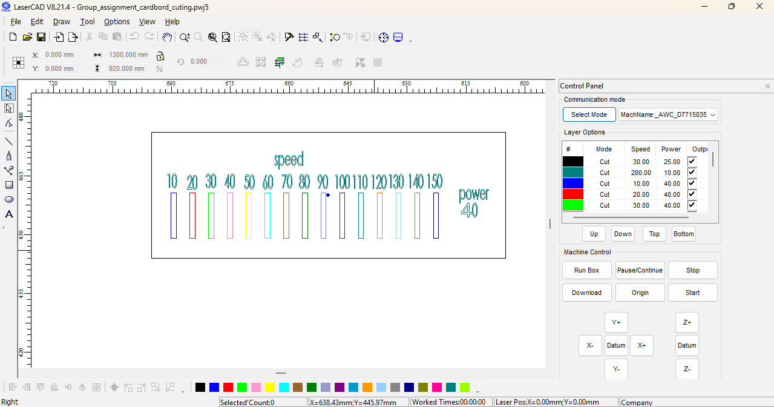This screenshot has height=407, width=774.
Task: Pick the brown palette swatch
Action: pos(298,387)
